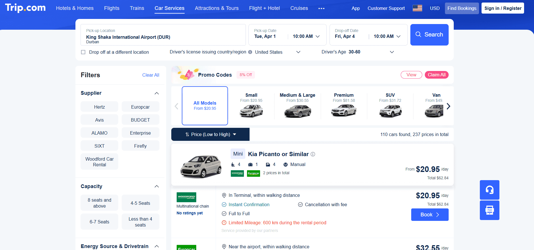Click the Search button
This screenshot has height=250, width=534.
429,35
